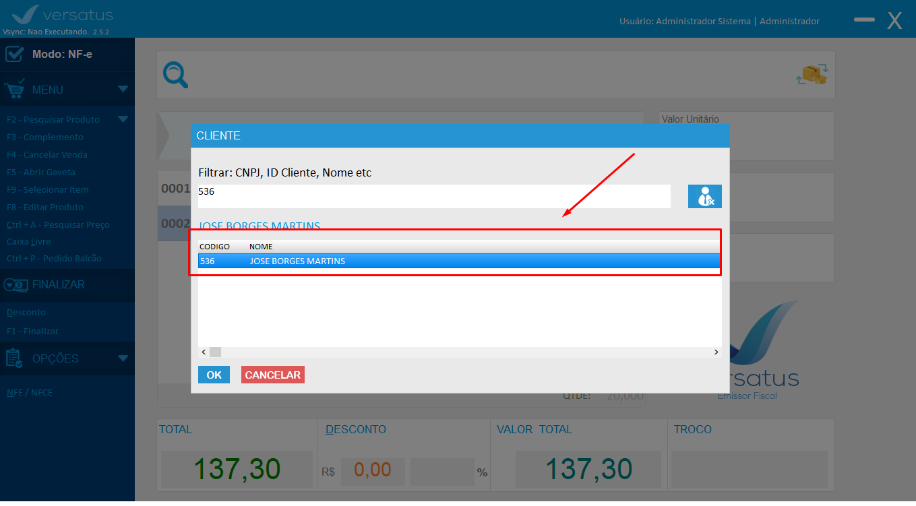Viewport: 916px width, 506px height.
Task: Click the OPÇÕES clipboard icon
Action: click(x=15, y=358)
